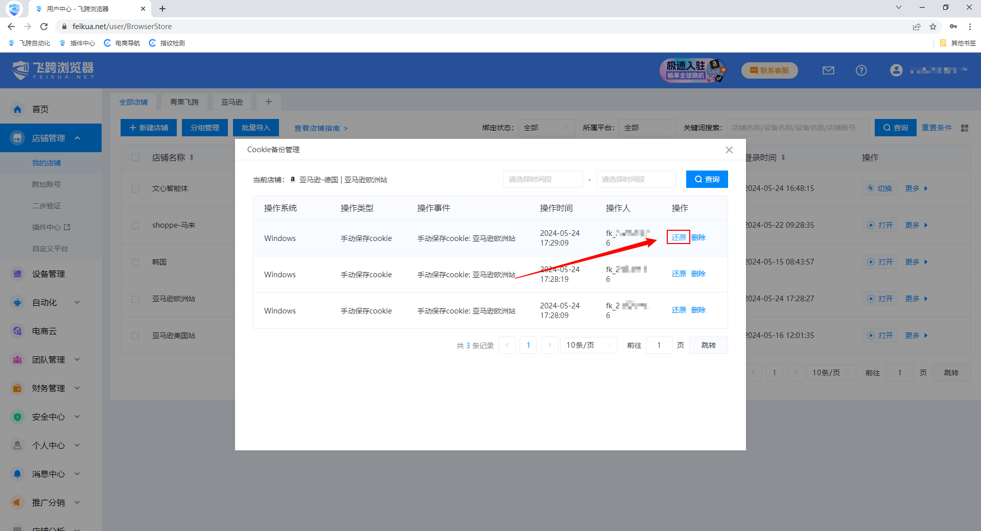Screen dimensions: 981x531
Task: Reload the page with browser refresh icon
Action: pyautogui.click(x=44, y=27)
